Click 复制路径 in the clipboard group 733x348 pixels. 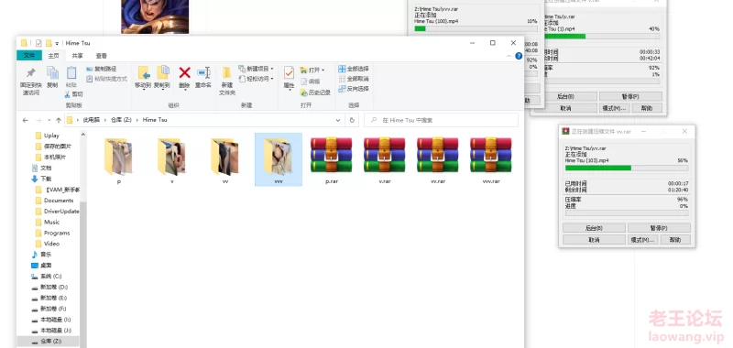[x=102, y=69]
